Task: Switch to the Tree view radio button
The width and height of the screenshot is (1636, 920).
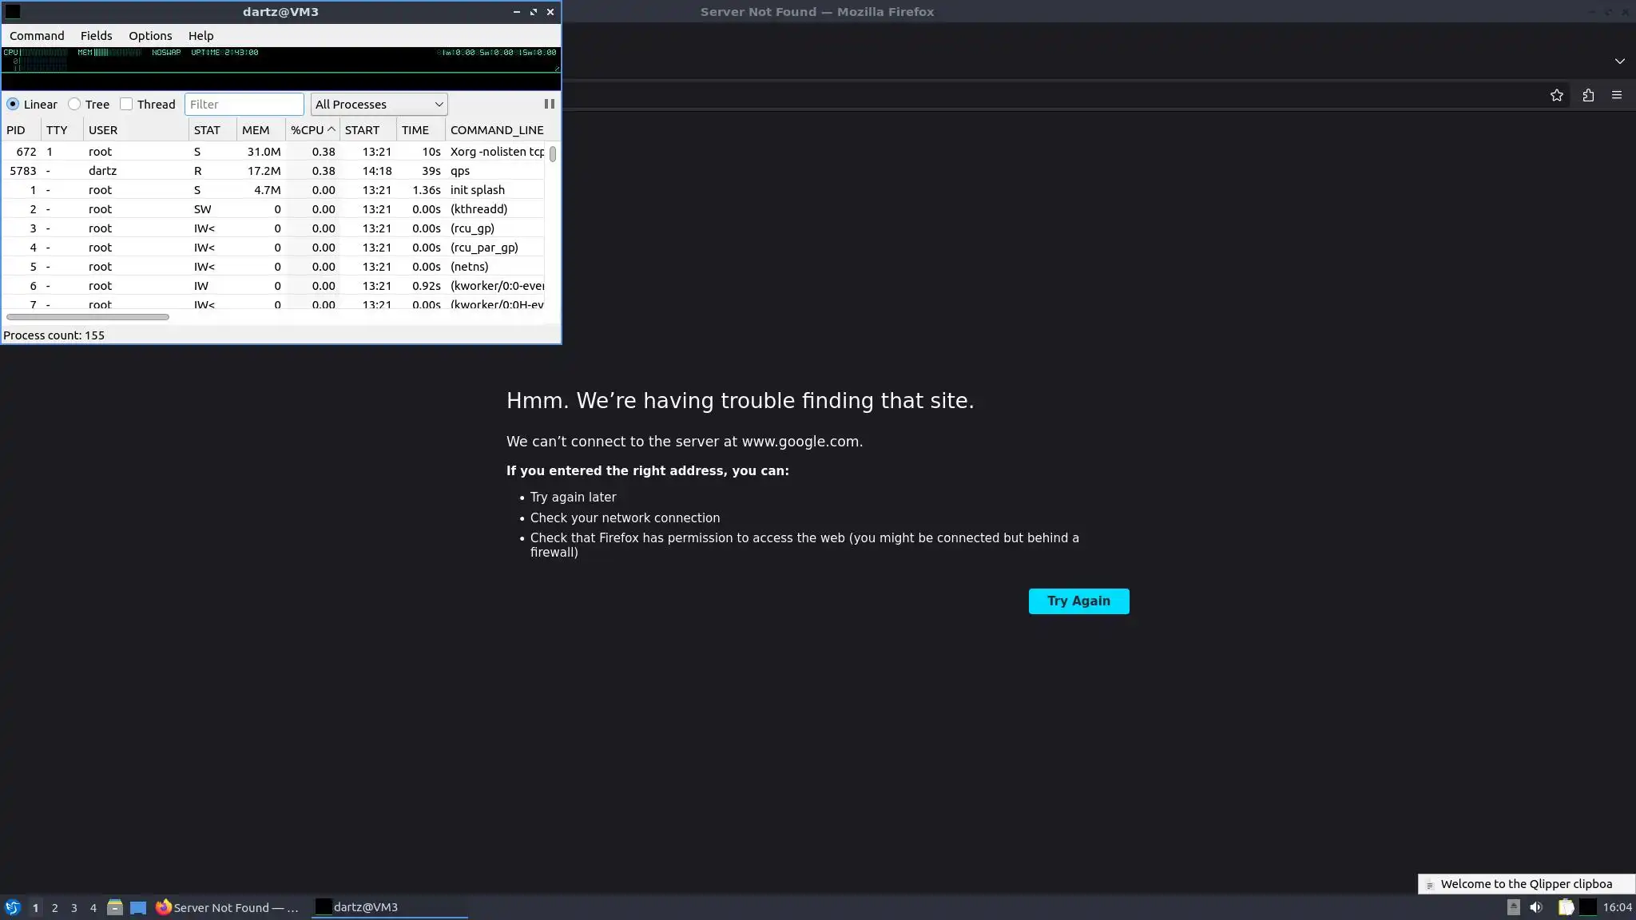Action: 74,105
